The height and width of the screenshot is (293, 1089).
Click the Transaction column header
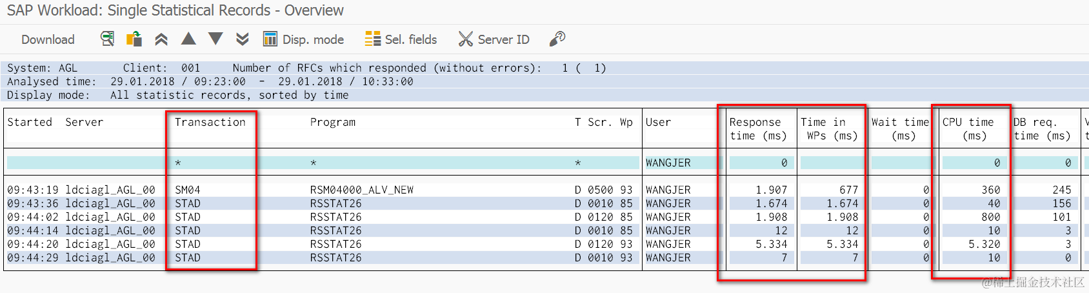(x=210, y=122)
